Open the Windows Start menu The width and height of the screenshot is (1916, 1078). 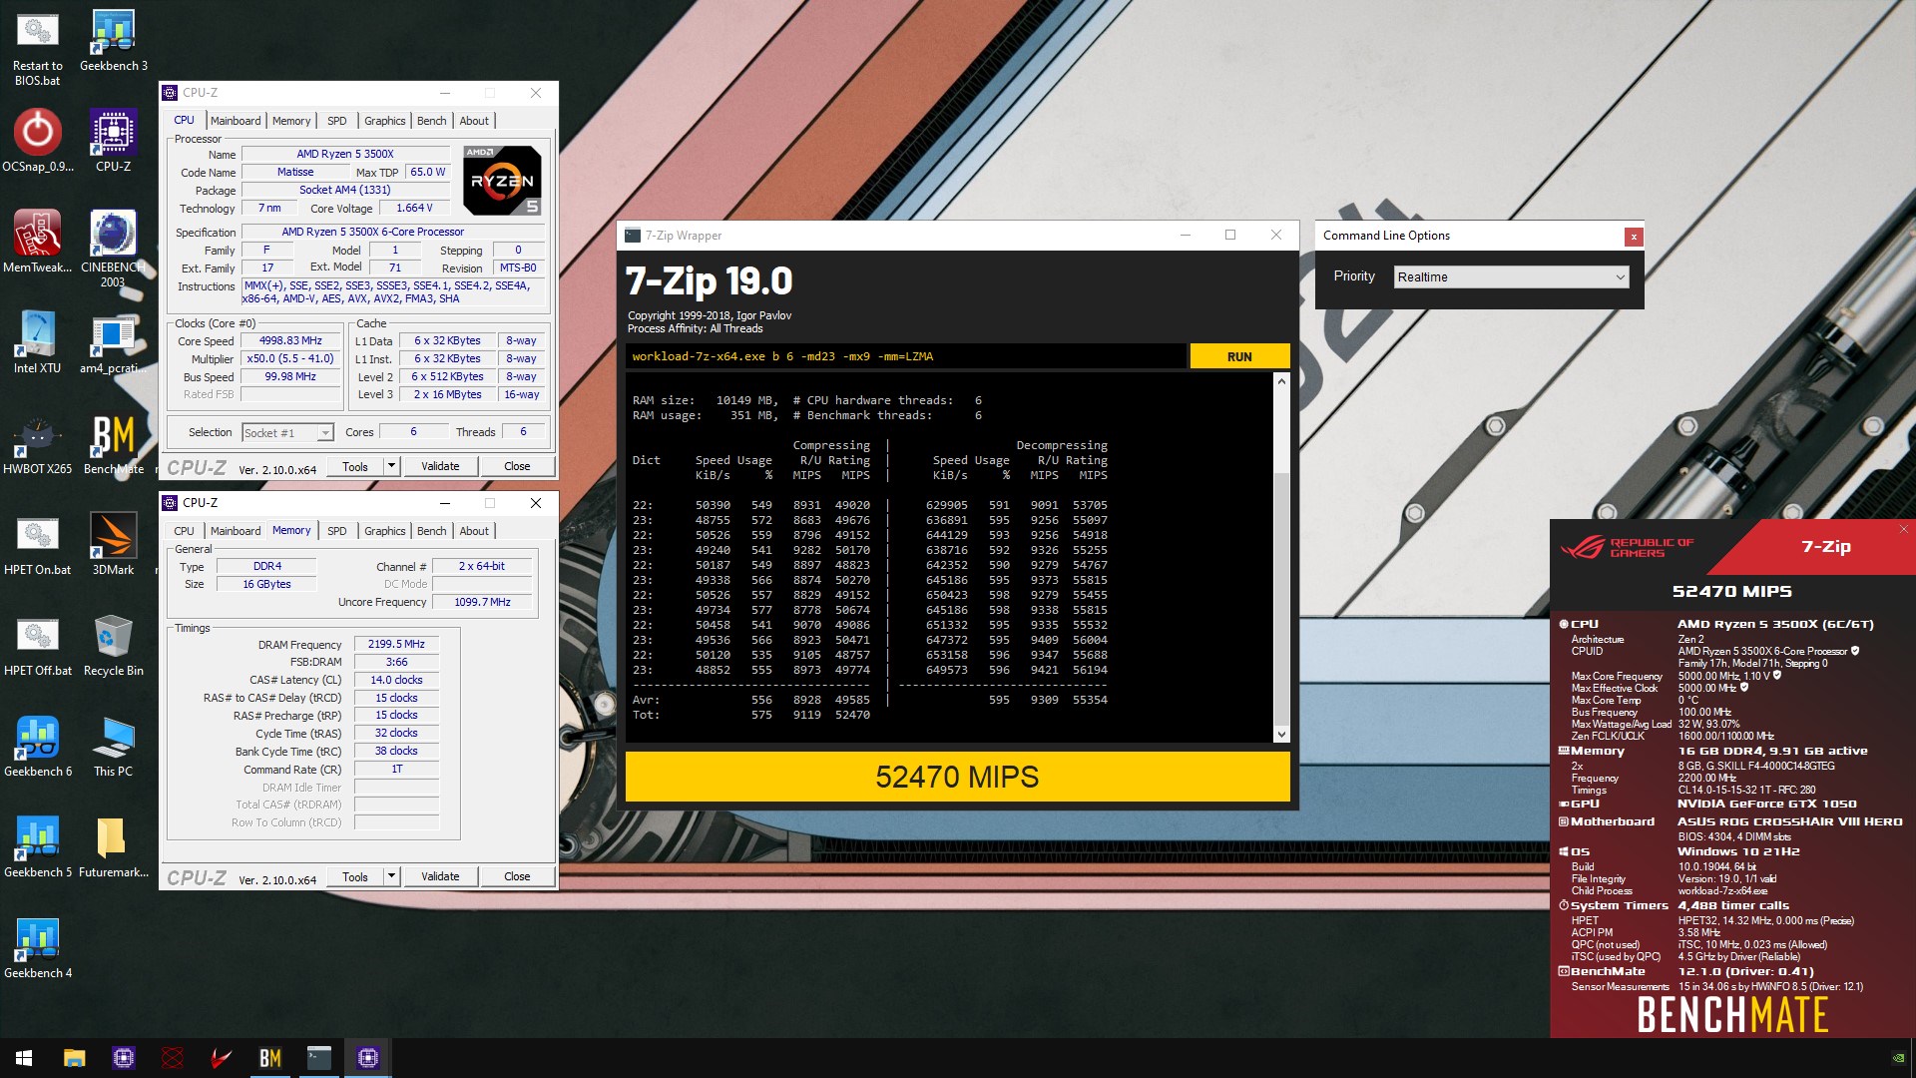24,1058
